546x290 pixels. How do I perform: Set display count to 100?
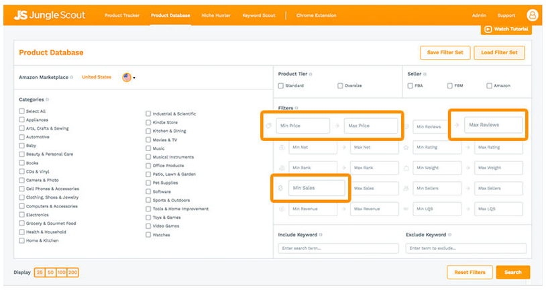click(61, 272)
